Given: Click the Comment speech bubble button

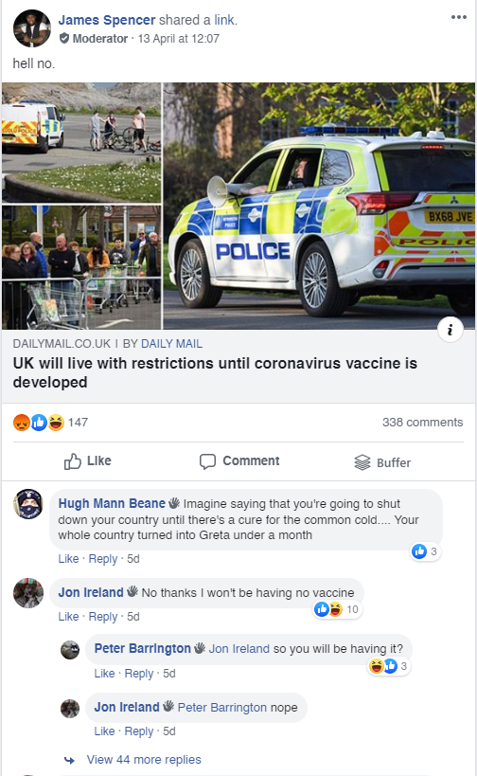Looking at the screenshot, I should pyautogui.click(x=239, y=461).
